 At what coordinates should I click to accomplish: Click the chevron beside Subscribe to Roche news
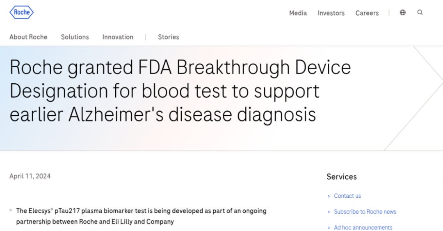point(329,212)
